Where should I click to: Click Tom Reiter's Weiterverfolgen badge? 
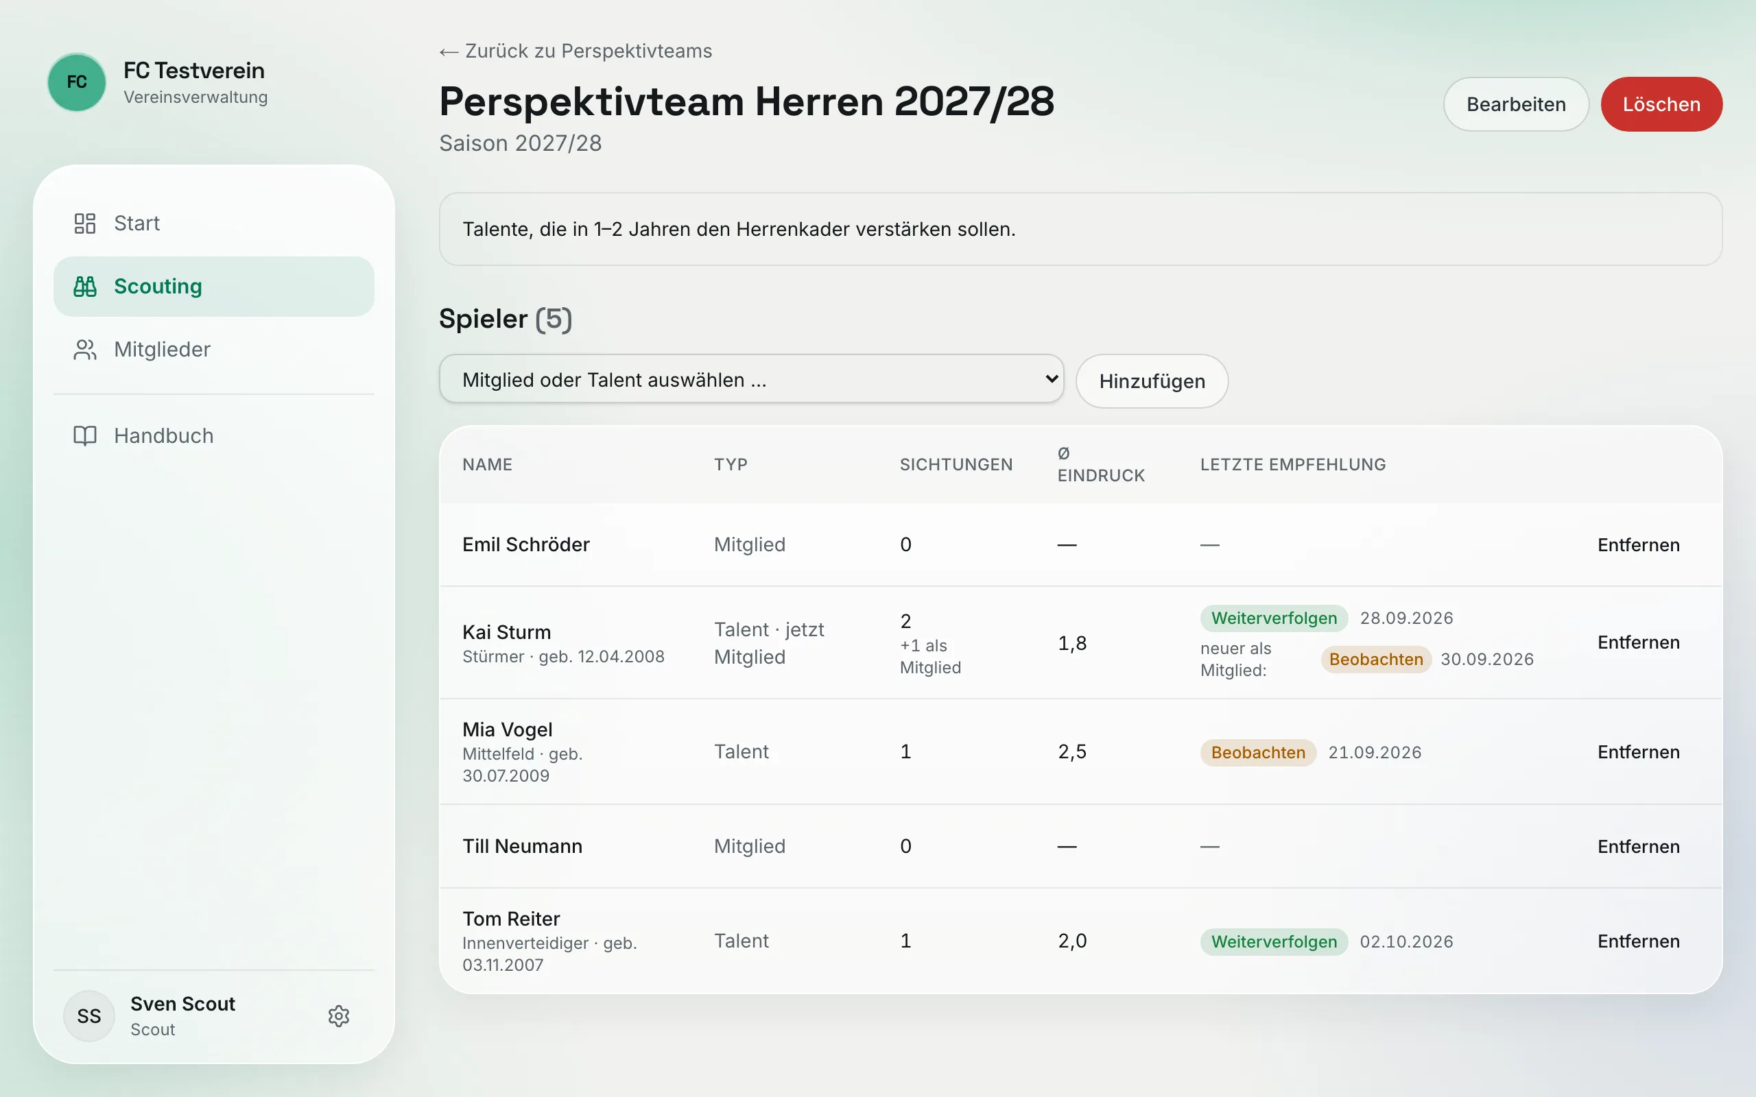click(x=1274, y=942)
